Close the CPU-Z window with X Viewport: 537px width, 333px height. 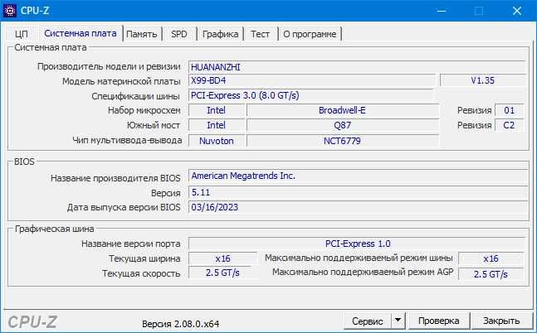coord(517,11)
